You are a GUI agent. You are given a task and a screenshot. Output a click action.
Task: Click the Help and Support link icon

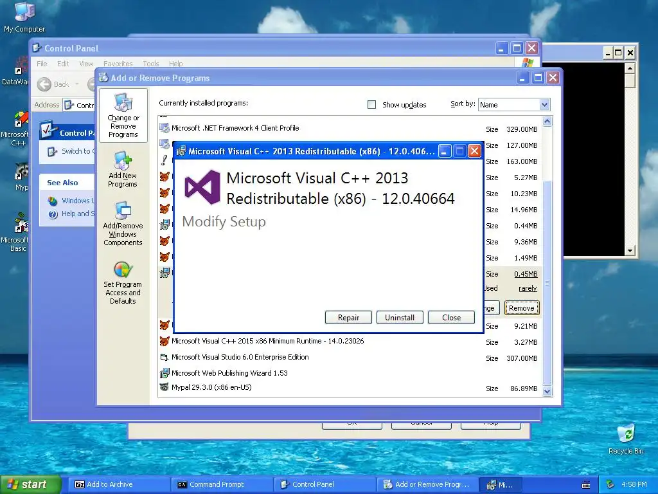click(53, 214)
